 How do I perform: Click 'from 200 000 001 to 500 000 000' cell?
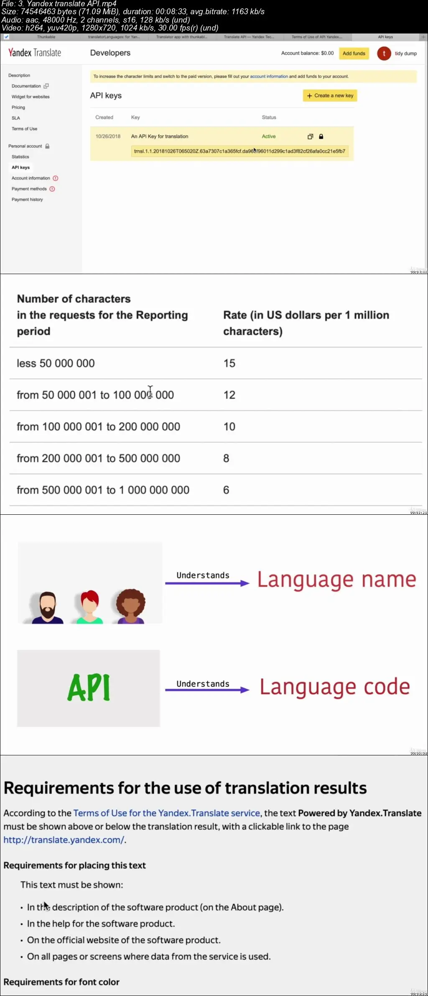coord(98,458)
